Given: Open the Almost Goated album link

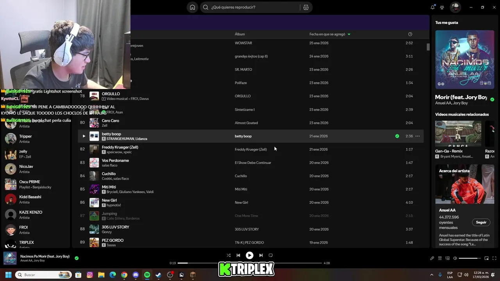Looking at the screenshot, I should pyautogui.click(x=246, y=123).
